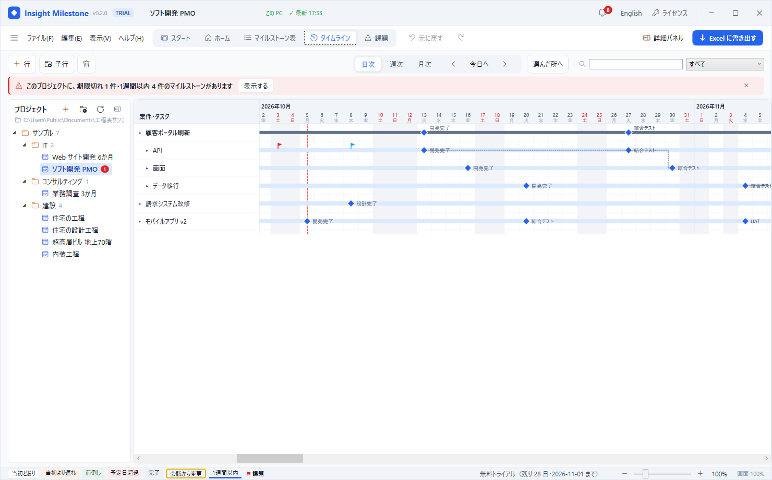Click the Insight Milestone app logo

pos(14,13)
